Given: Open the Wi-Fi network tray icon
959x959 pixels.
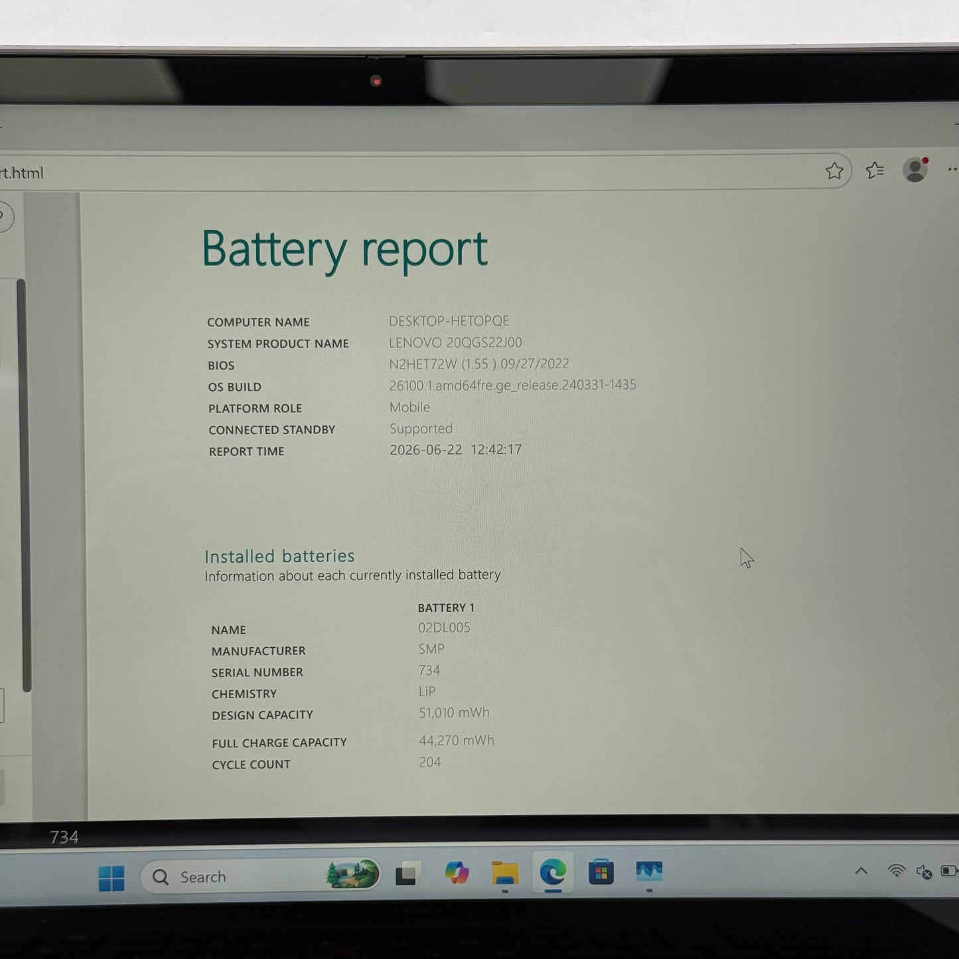Looking at the screenshot, I should pyautogui.click(x=897, y=871).
